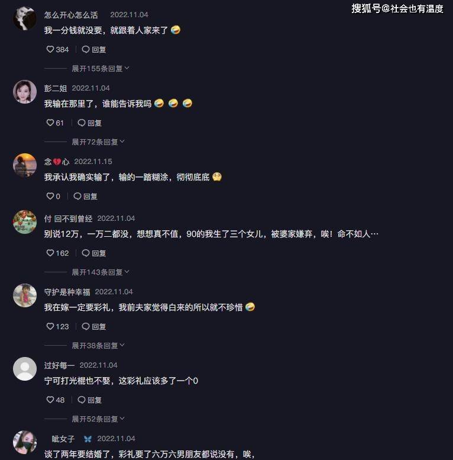Open 怎么开心怎么活's profile avatar

click(25, 18)
